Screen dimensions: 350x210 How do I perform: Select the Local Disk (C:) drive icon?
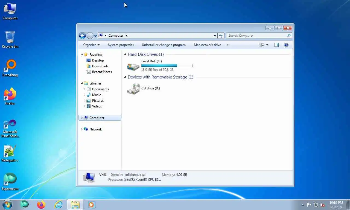133,66
